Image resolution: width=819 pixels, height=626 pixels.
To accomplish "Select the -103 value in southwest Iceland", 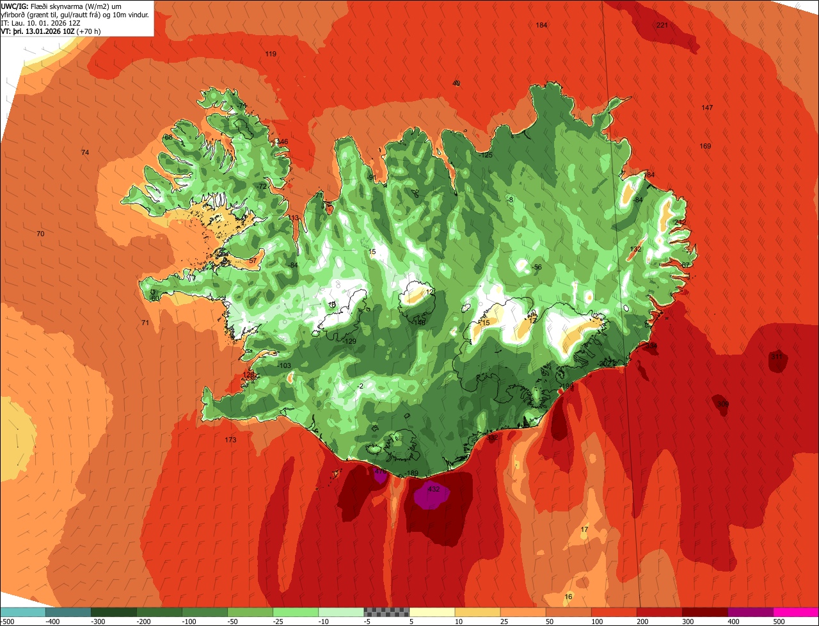I will (x=284, y=365).
